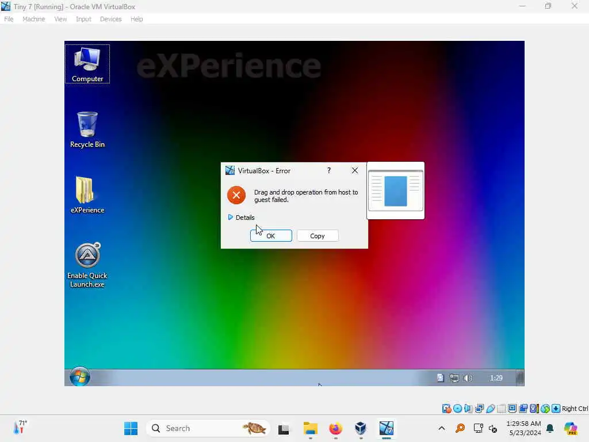This screenshot has height=442, width=589.
Task: Open the File menu
Action: (9, 19)
